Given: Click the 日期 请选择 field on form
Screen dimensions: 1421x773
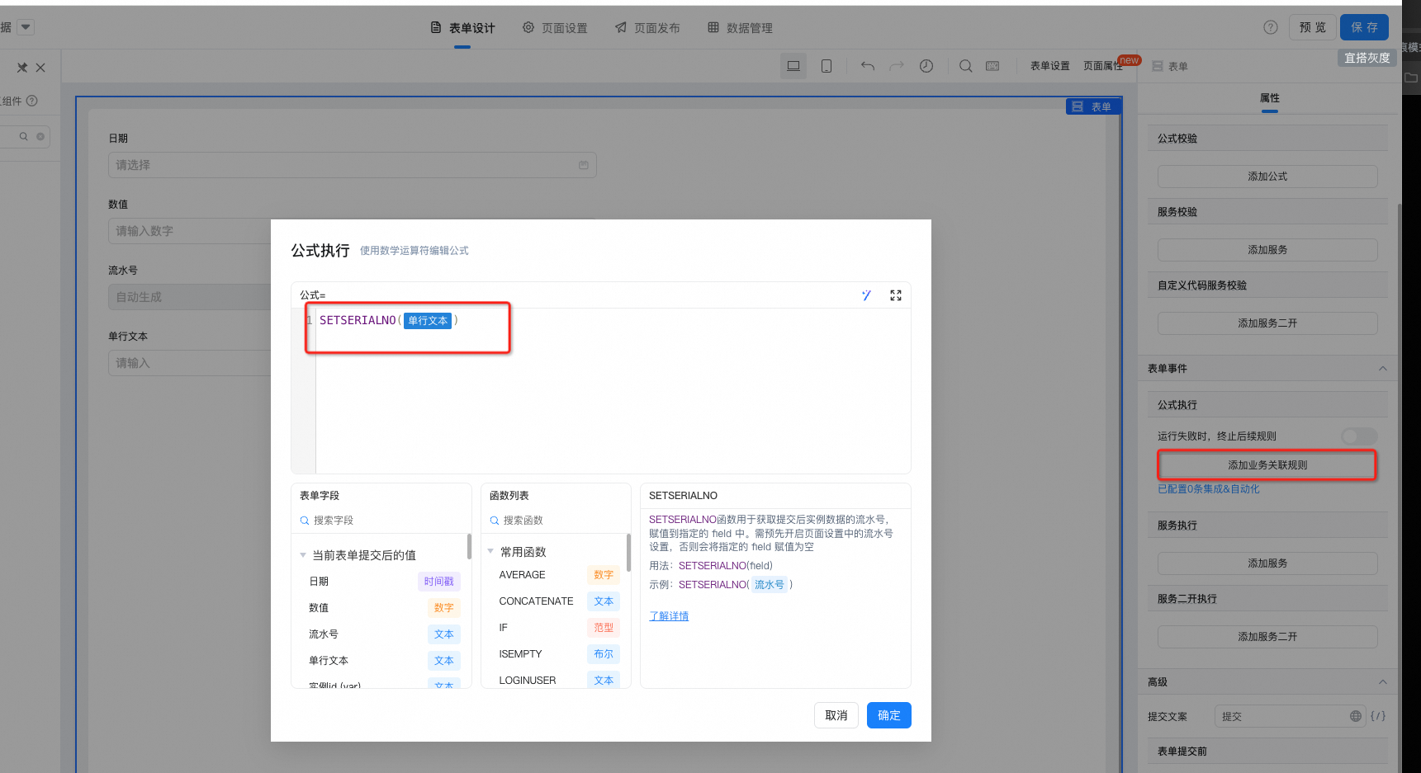Looking at the screenshot, I should (353, 165).
